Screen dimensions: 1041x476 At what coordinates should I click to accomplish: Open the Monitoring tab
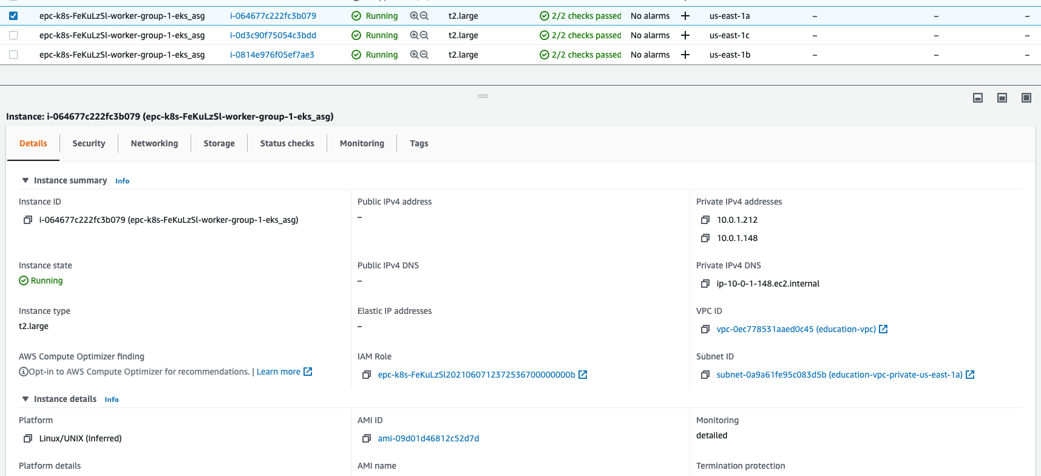point(362,143)
